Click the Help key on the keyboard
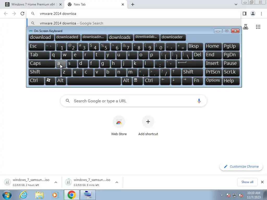This screenshot has width=267, height=200. tap(231, 81)
